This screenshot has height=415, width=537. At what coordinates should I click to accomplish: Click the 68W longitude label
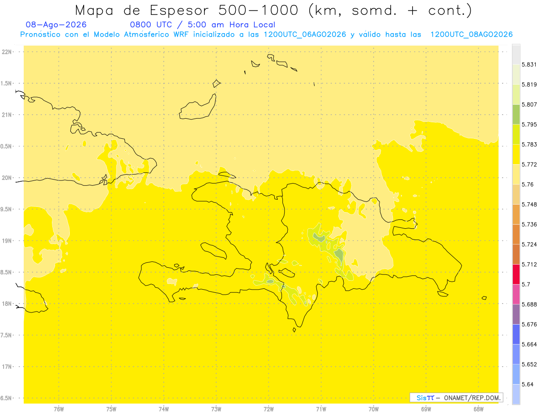[478, 409]
